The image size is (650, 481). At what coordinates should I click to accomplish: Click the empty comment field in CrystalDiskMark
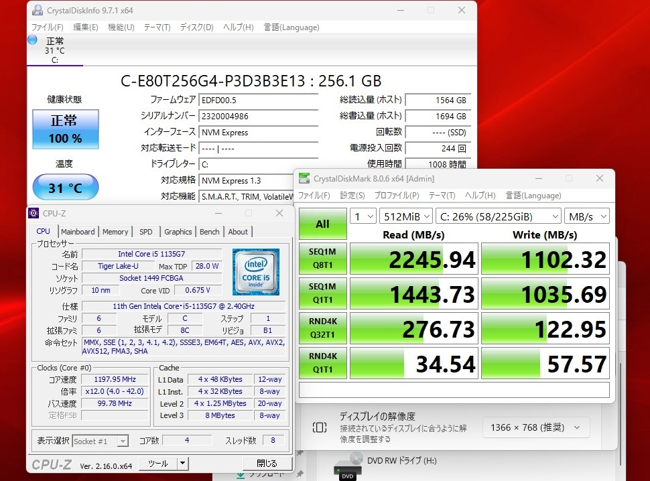tap(454, 390)
